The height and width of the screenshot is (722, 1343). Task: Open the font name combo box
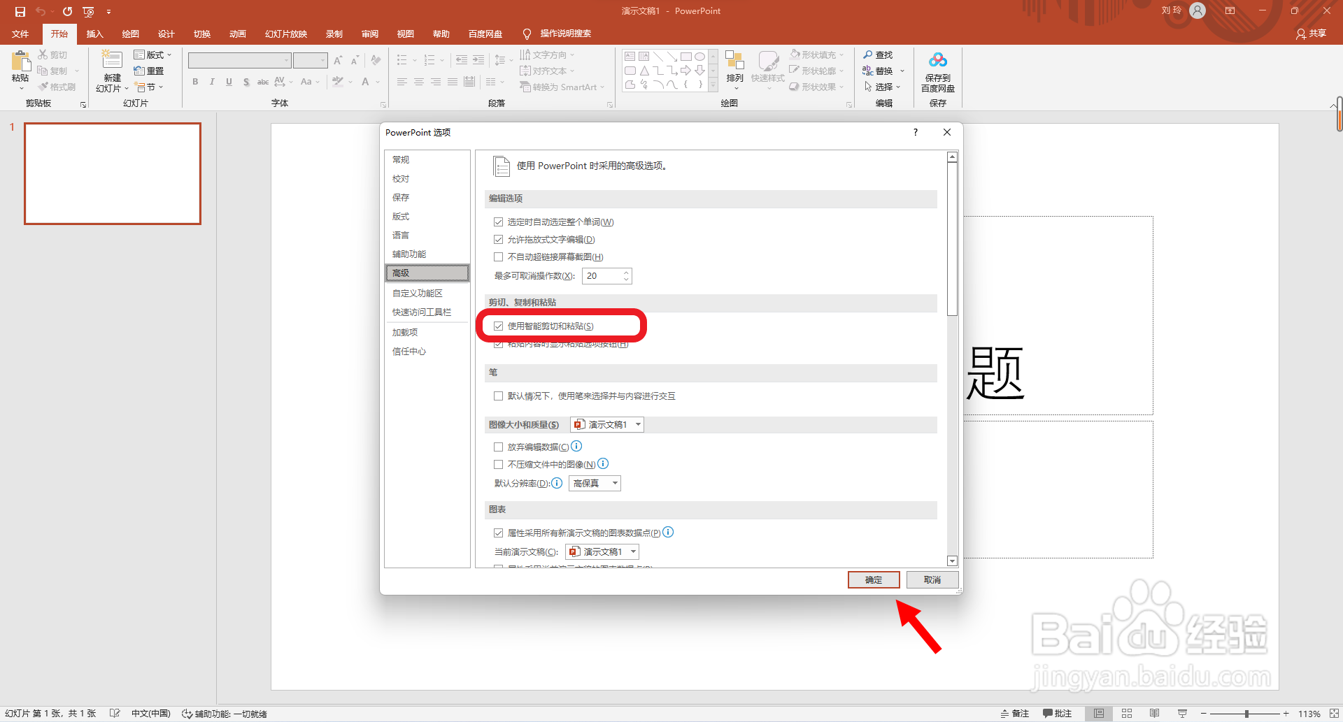(239, 61)
